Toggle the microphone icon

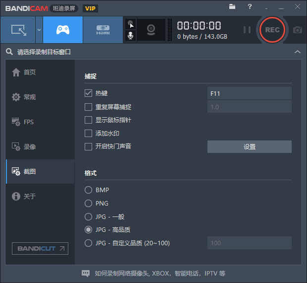[x=131, y=36]
